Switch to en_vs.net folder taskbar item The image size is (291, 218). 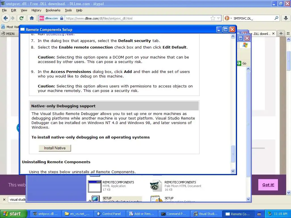(78, 214)
